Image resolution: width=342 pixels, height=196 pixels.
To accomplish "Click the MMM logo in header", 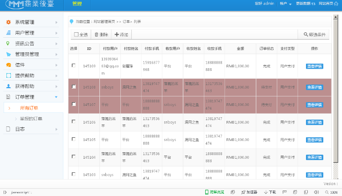I will pyautogui.click(x=15, y=4).
